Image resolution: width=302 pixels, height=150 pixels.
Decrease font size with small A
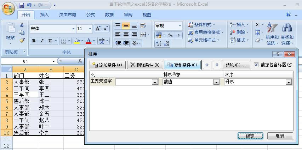click(106, 29)
